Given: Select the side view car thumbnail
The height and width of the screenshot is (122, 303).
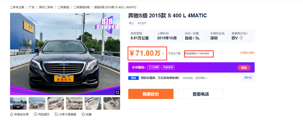Looking at the screenshot, I should tap(37, 103).
